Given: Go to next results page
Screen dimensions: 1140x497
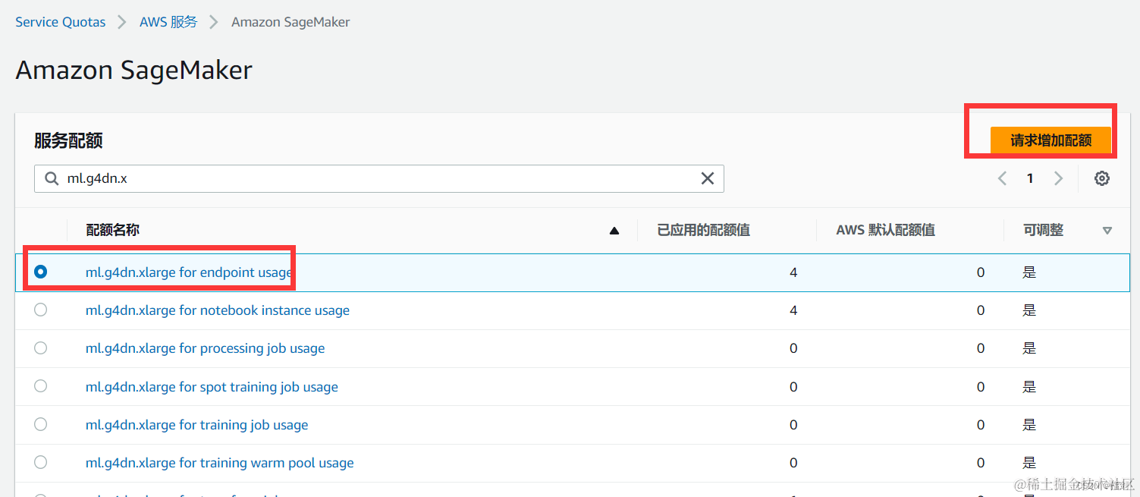Looking at the screenshot, I should coord(1058,178).
